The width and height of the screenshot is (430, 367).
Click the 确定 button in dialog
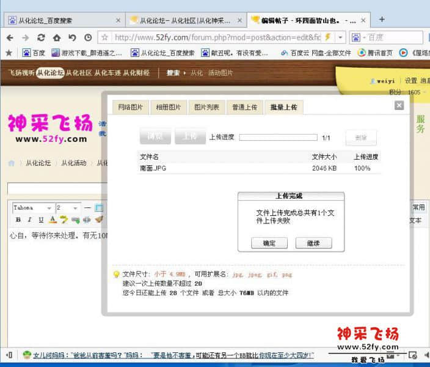269,243
